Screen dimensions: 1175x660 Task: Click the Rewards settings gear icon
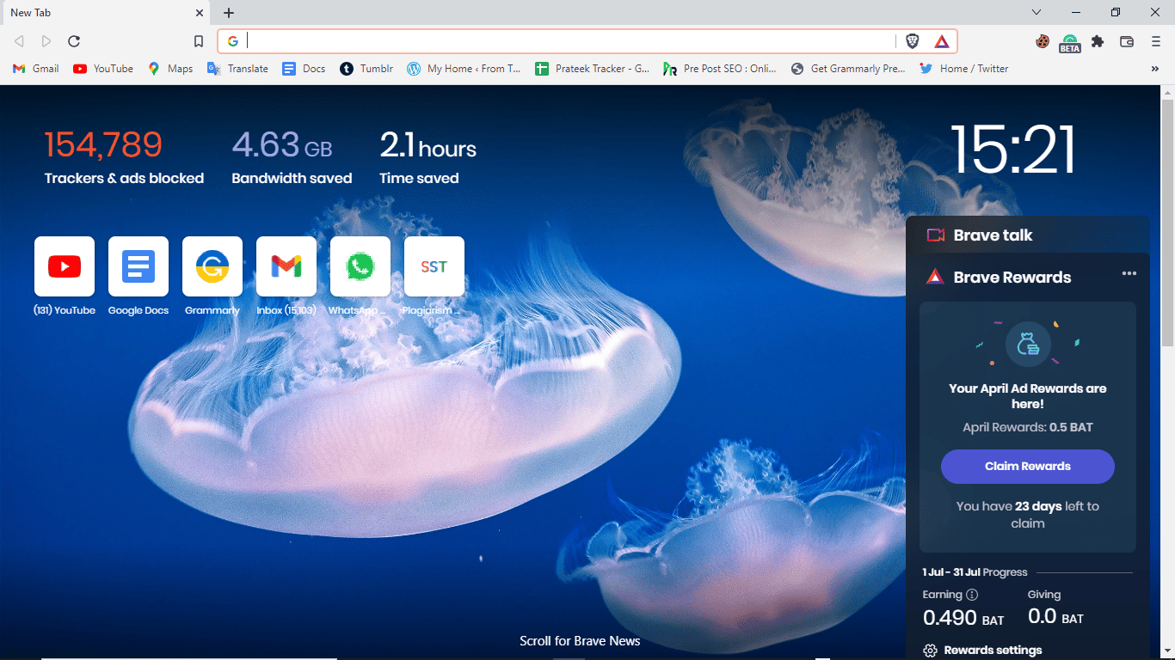pyautogui.click(x=930, y=651)
